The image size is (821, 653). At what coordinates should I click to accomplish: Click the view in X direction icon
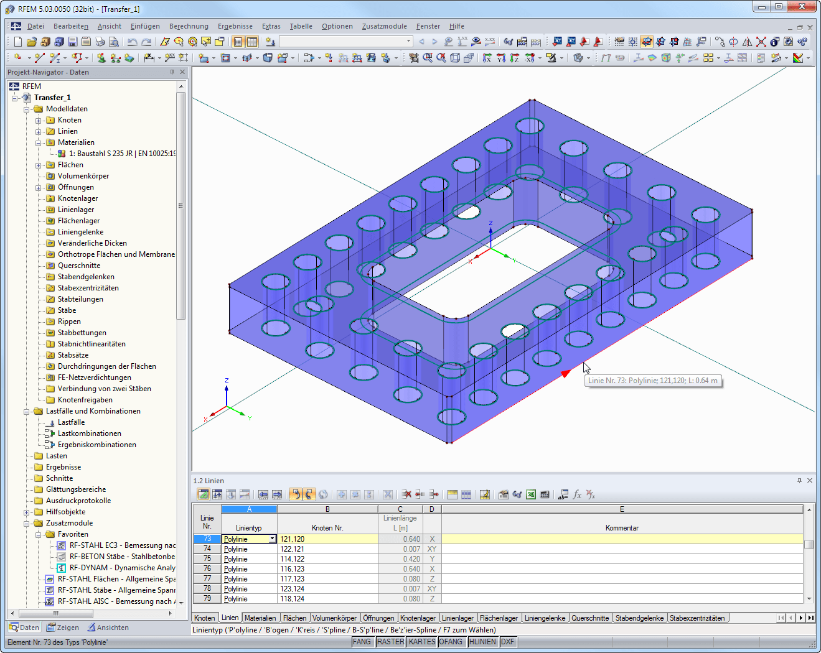(x=487, y=58)
